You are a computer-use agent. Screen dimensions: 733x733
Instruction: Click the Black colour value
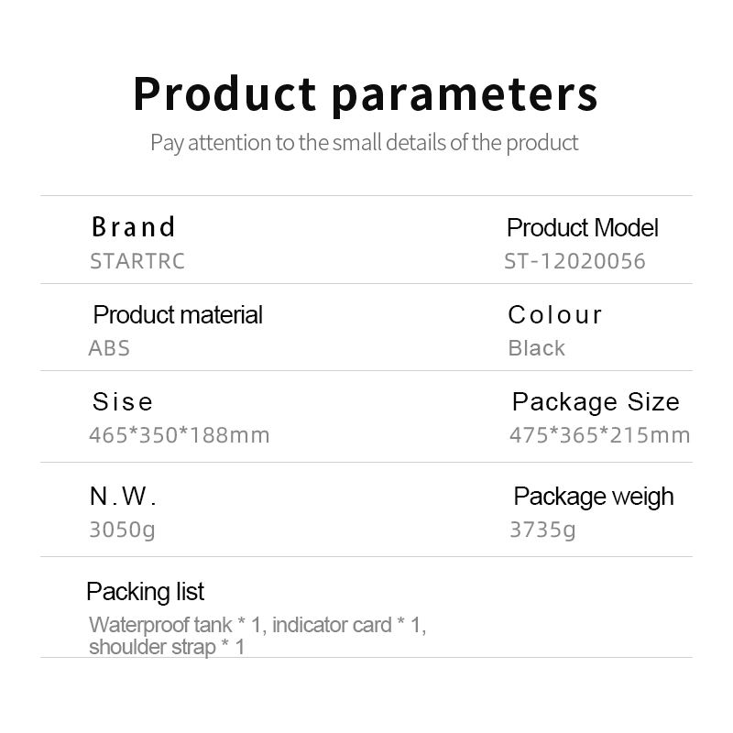tap(537, 348)
